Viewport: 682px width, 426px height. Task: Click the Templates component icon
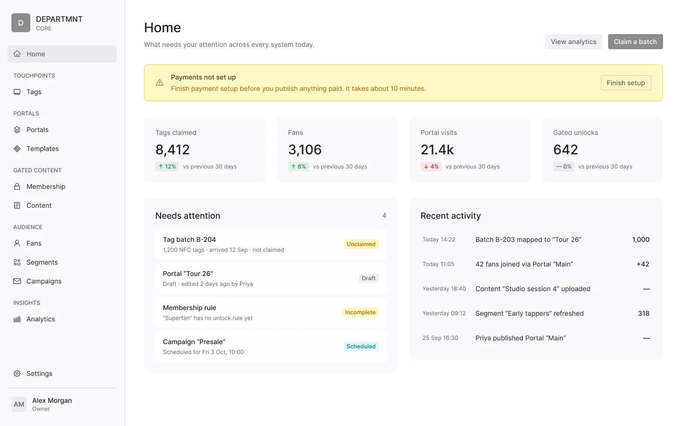point(17,149)
